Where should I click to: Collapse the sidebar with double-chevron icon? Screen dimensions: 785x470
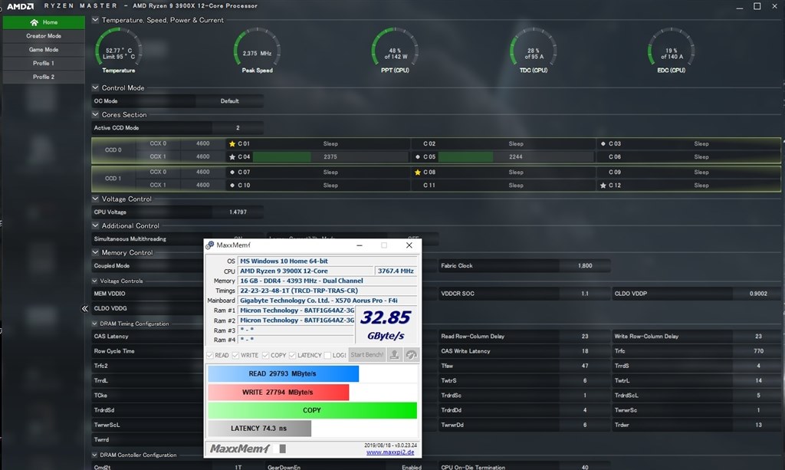point(84,309)
